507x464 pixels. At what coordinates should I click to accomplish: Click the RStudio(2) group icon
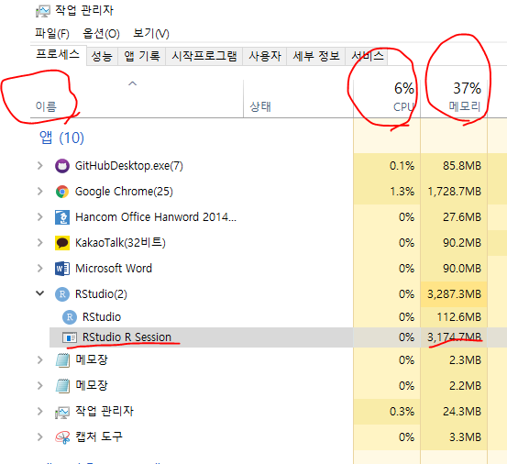point(62,294)
